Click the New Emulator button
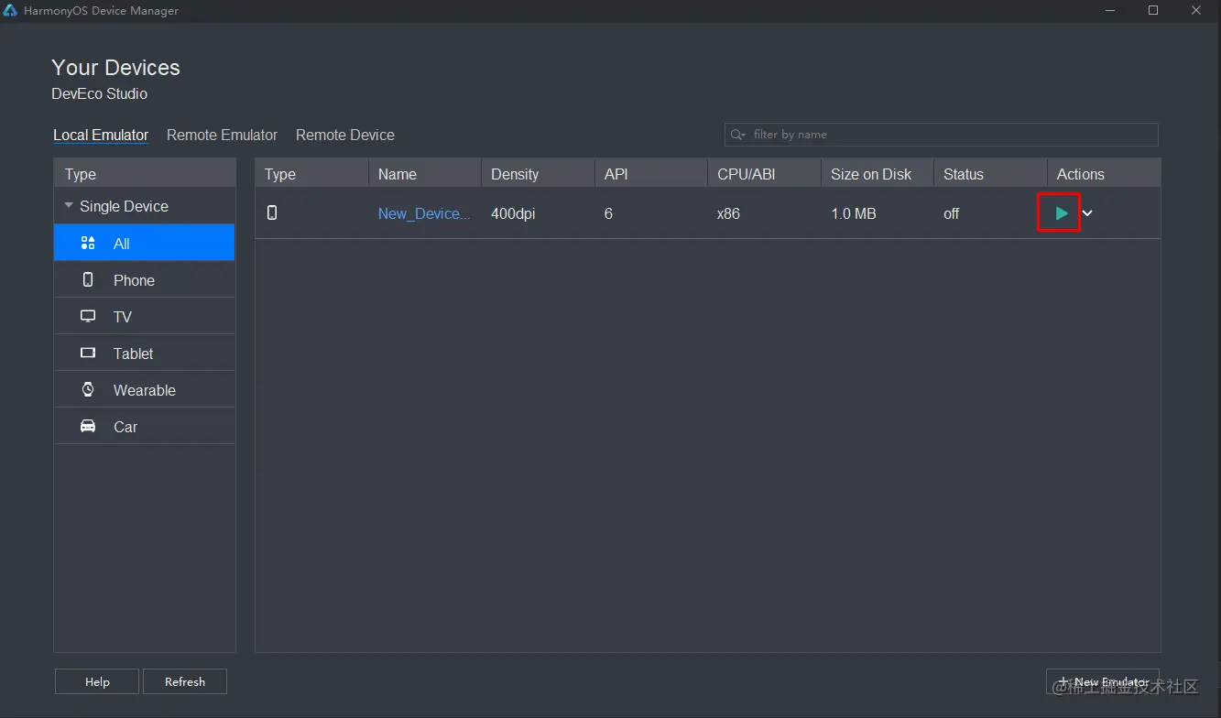1221x718 pixels. pos(1103,681)
